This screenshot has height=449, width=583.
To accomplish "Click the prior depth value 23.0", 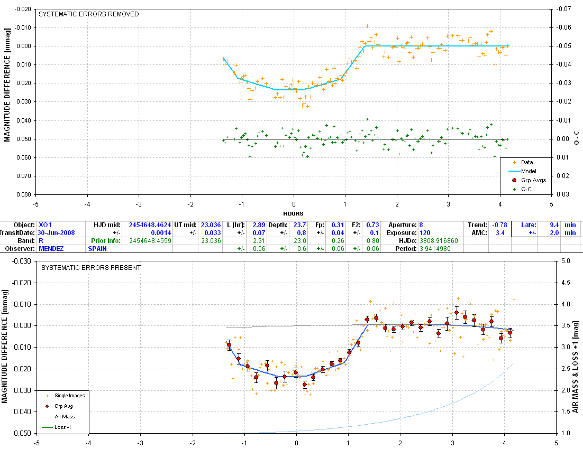I will 299,241.
